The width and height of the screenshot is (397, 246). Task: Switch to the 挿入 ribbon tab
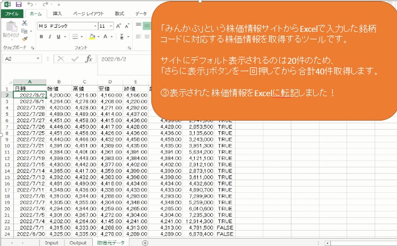click(x=57, y=14)
